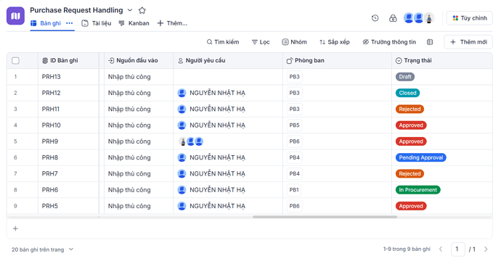Viewport: 501px width, 264px height.
Task: Go to the previous page arrow
Action: (x=441, y=249)
